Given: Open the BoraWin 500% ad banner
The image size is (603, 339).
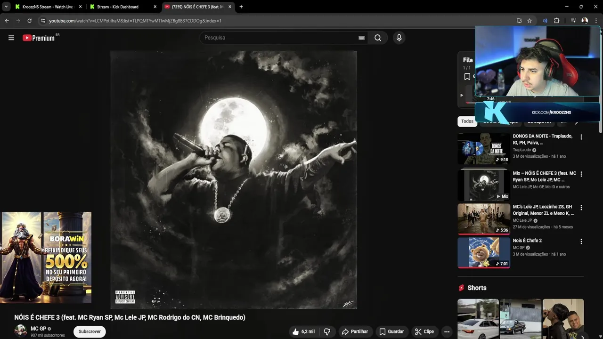Looking at the screenshot, I should click(46, 258).
